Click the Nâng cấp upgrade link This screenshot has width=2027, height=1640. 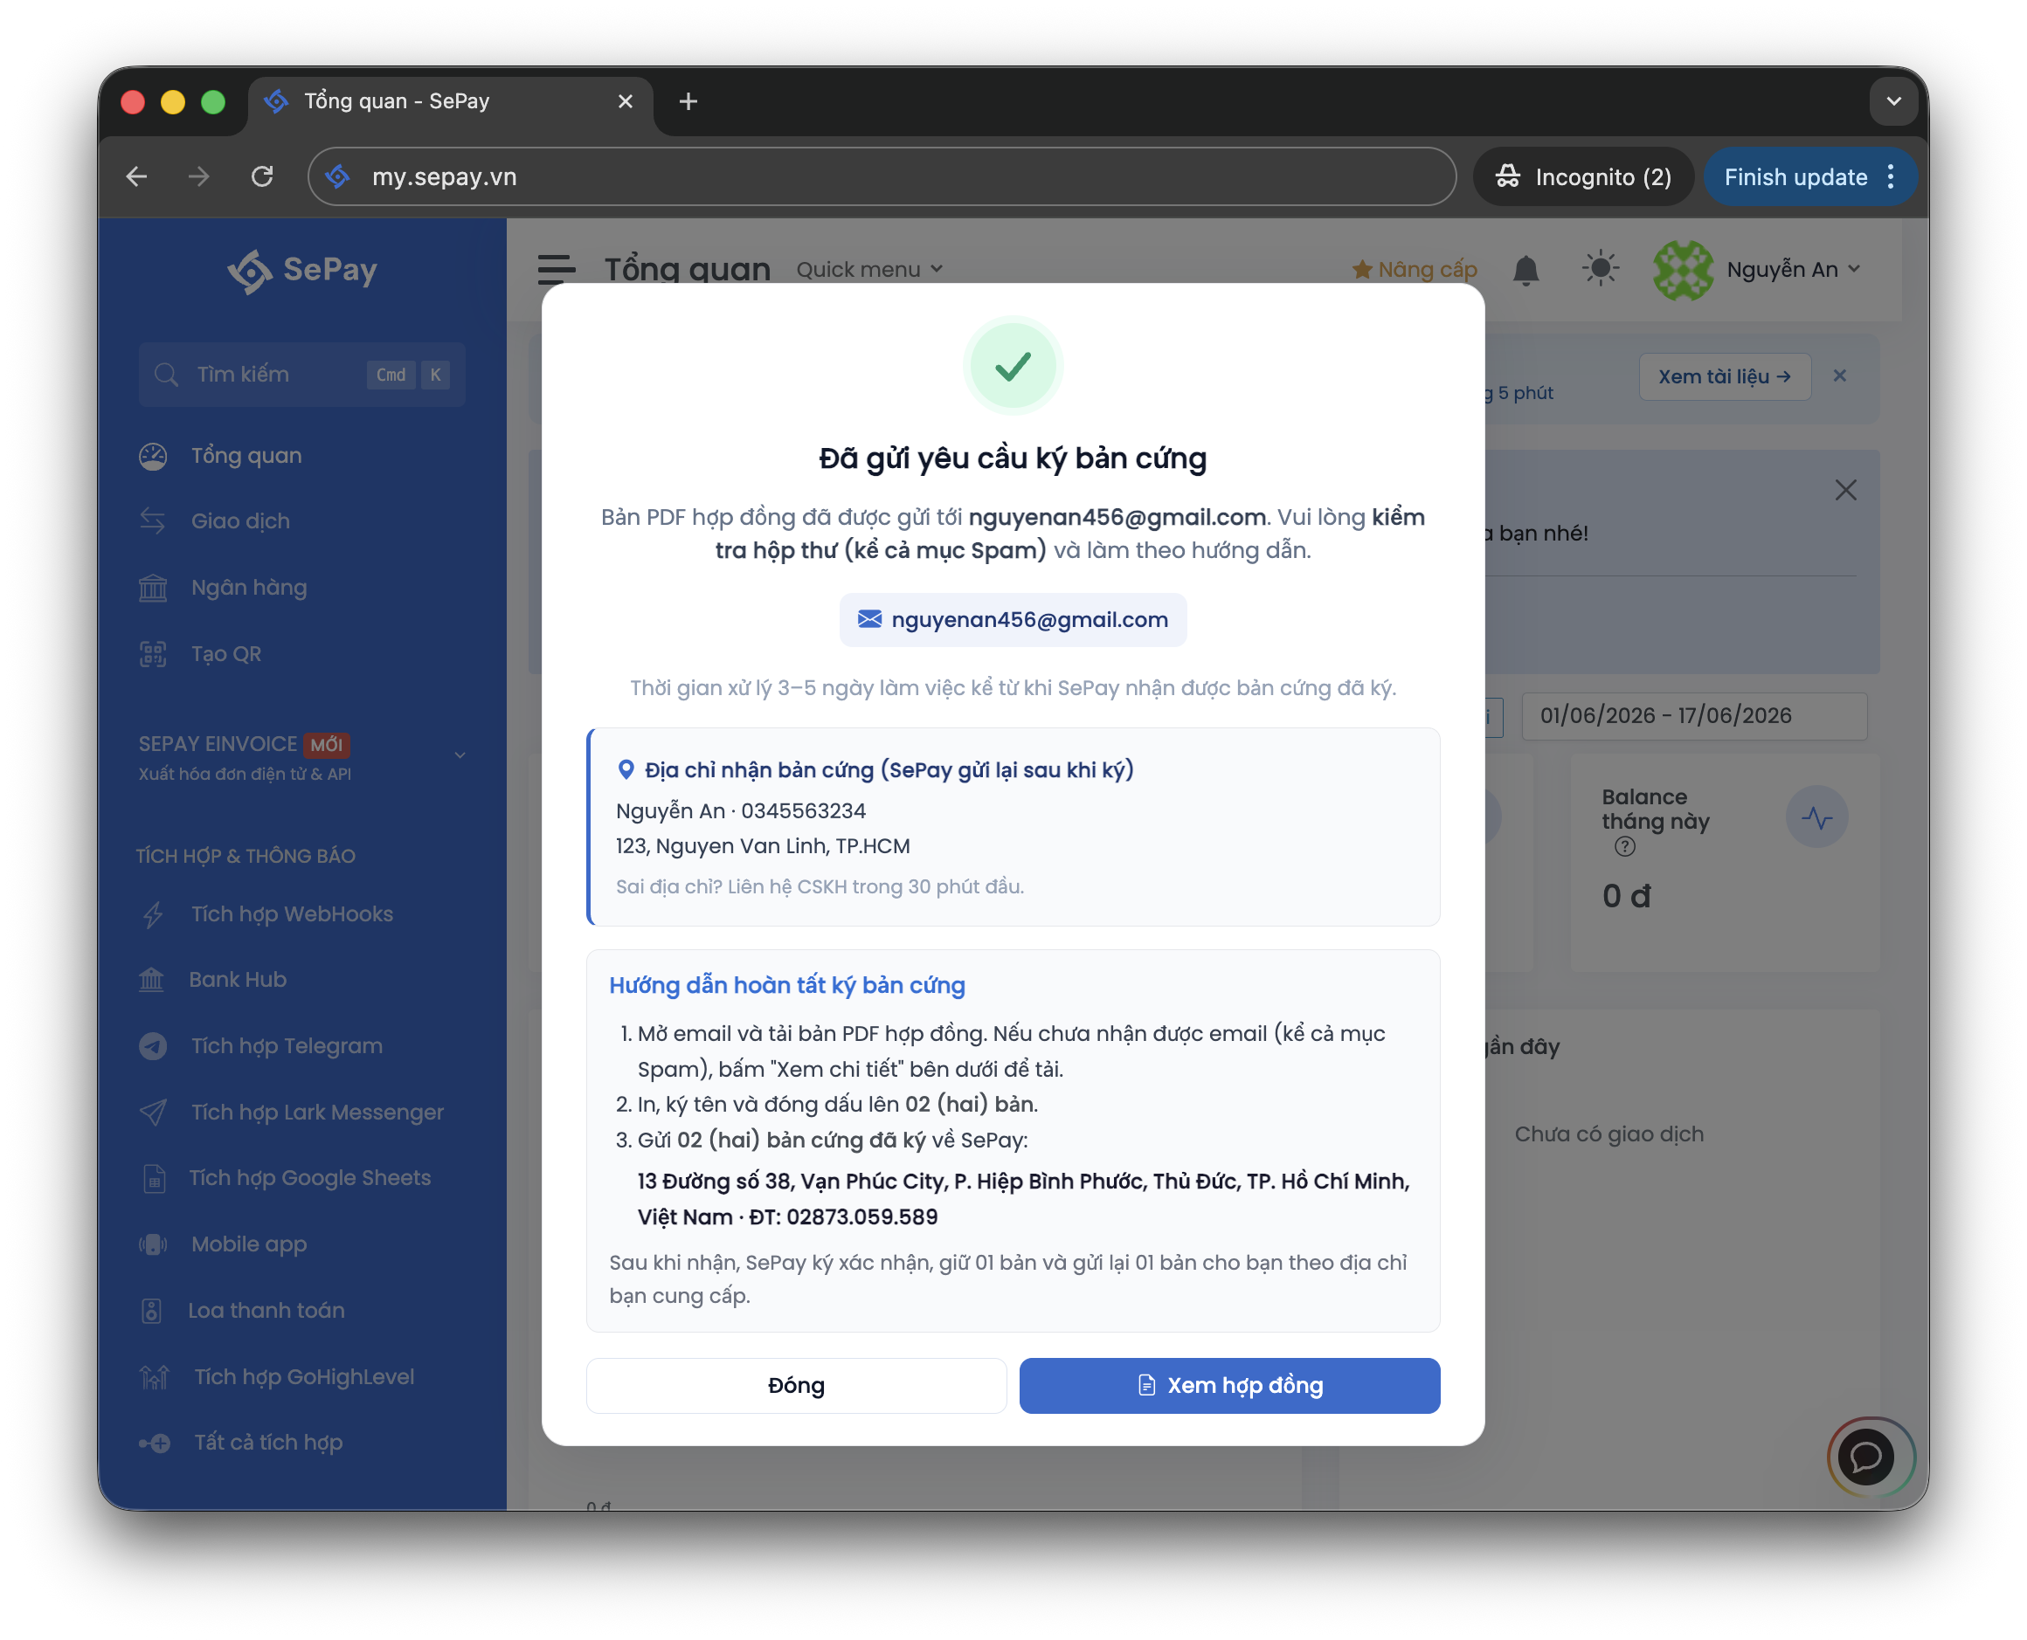(x=1414, y=270)
